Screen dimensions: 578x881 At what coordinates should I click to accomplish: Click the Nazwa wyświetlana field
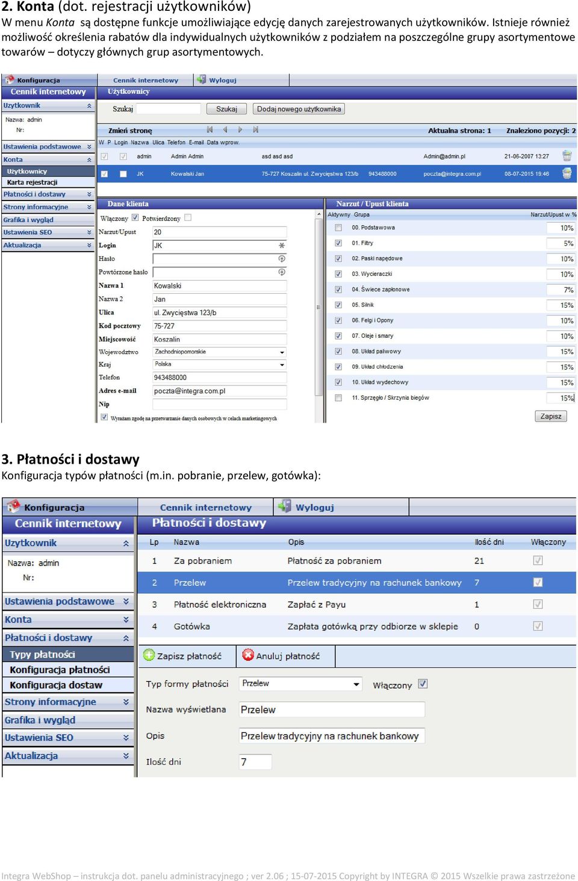click(332, 709)
